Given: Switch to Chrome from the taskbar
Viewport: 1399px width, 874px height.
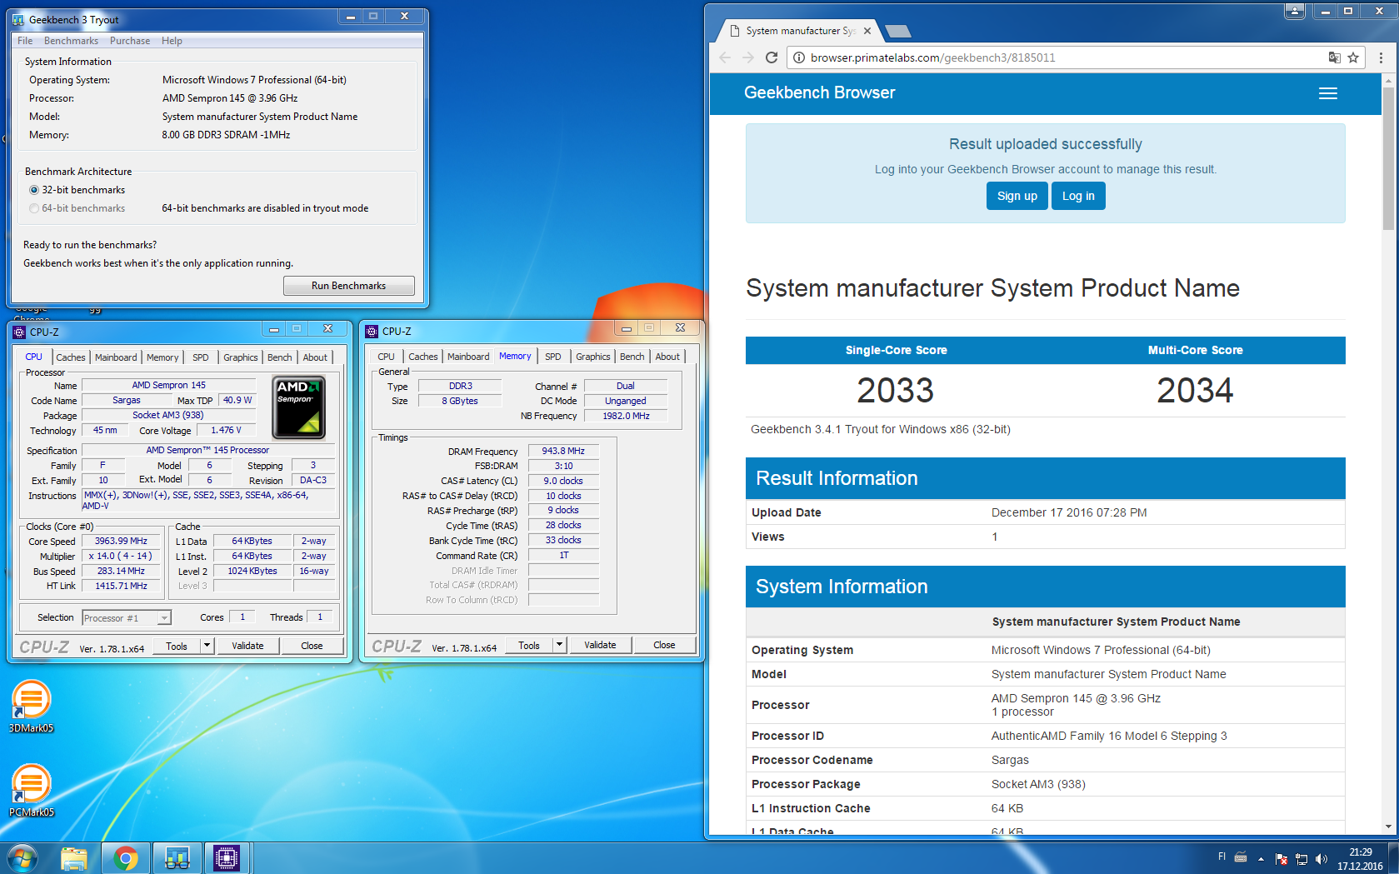Looking at the screenshot, I should click(126, 858).
